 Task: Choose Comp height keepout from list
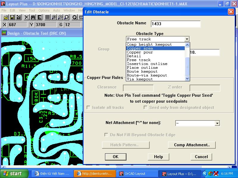point(155,44)
